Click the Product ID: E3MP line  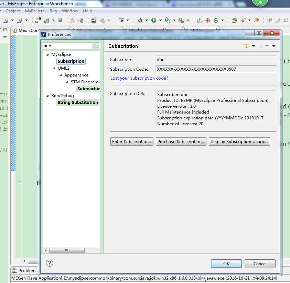(213, 100)
